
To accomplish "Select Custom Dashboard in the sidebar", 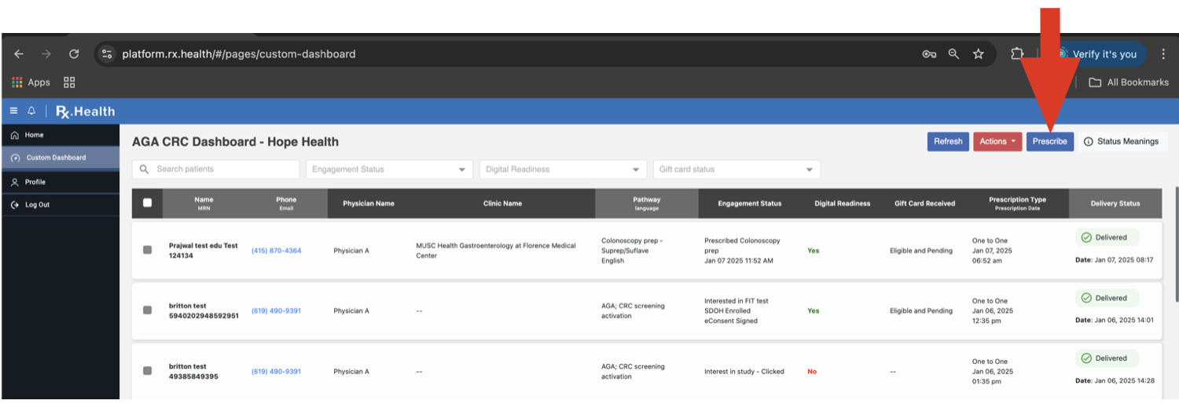I will point(61,158).
